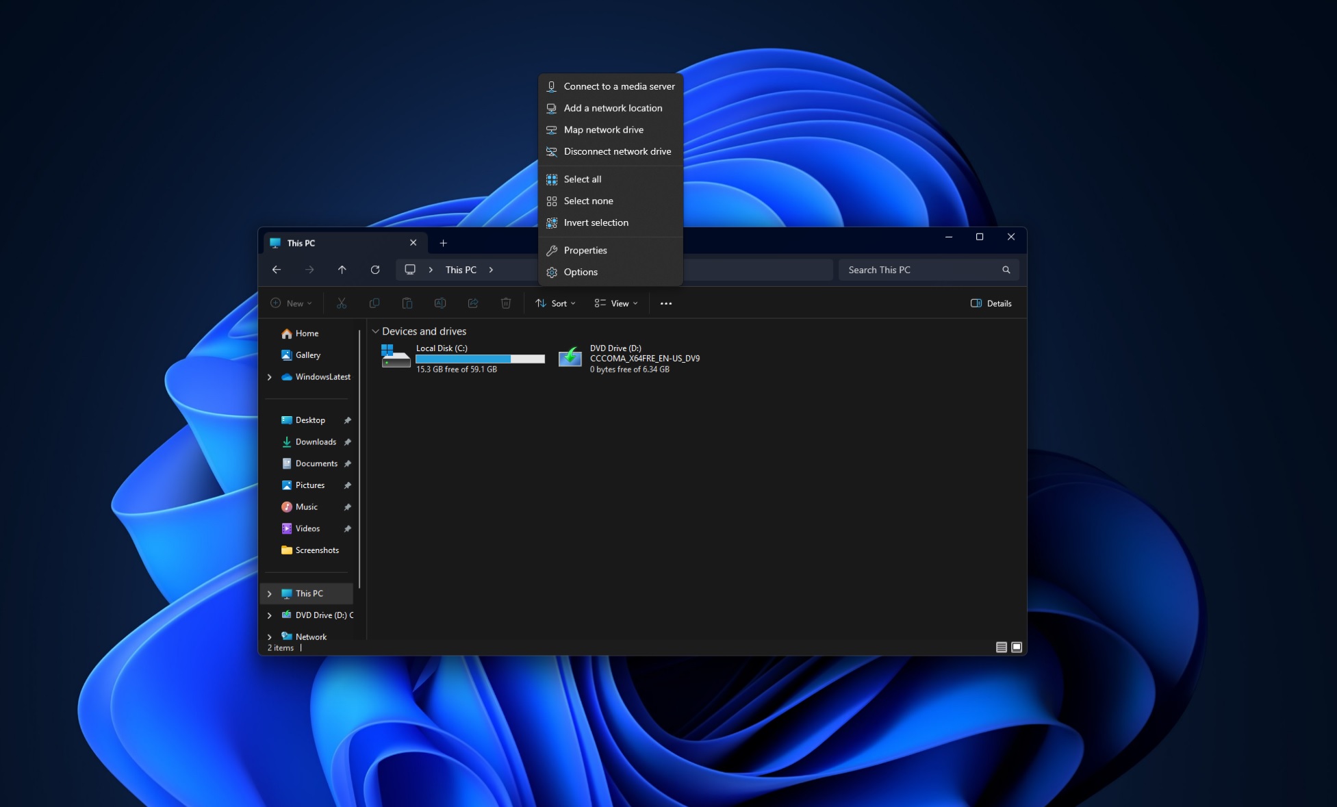This screenshot has height=807, width=1337.
Task: Click the Search magnifier icon
Action: (x=1006, y=269)
